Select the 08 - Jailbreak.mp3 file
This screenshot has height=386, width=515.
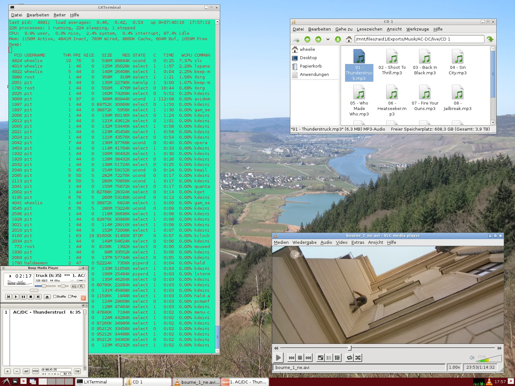[x=458, y=98]
